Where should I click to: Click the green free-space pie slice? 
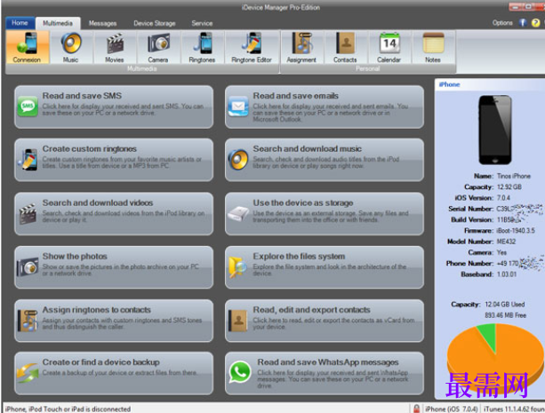[489, 335]
